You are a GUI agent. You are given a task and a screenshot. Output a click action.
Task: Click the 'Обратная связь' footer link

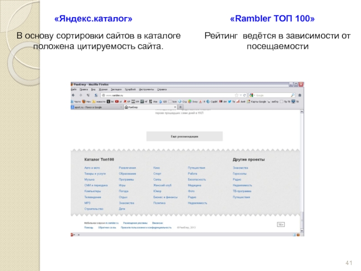coord(107,228)
